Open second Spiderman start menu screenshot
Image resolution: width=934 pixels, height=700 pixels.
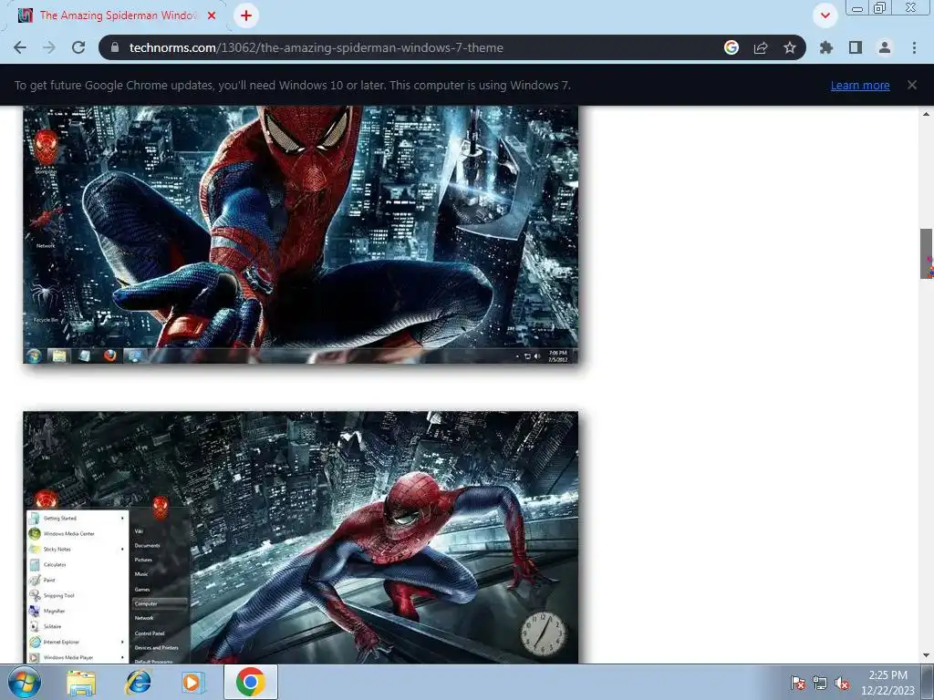point(300,538)
